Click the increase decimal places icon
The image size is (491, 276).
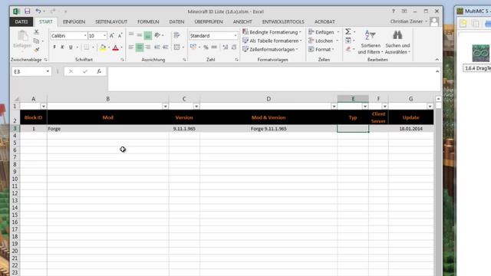[225, 48]
